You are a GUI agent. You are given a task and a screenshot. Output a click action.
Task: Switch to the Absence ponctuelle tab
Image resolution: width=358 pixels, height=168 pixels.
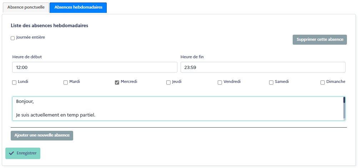coord(26,7)
